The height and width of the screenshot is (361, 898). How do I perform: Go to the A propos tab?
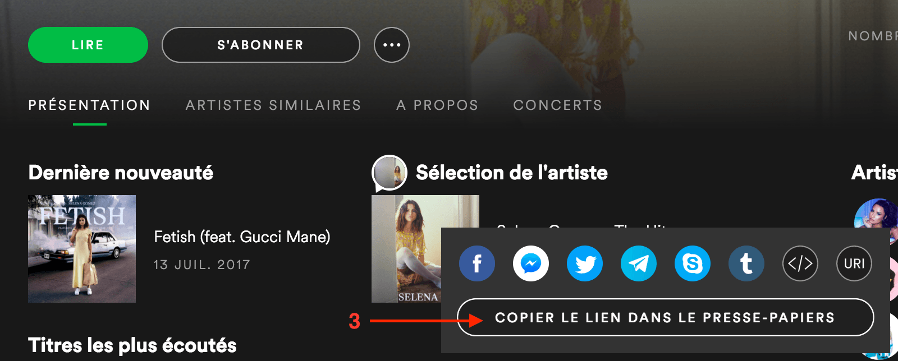[437, 105]
